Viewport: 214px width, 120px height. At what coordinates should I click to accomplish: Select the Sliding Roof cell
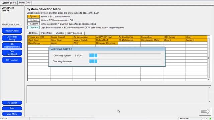[107, 40]
